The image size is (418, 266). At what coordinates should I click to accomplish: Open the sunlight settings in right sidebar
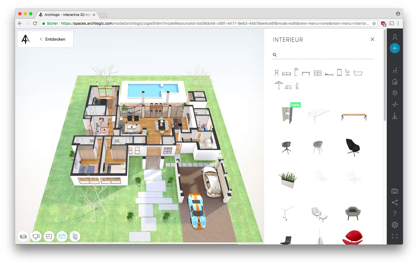click(395, 93)
